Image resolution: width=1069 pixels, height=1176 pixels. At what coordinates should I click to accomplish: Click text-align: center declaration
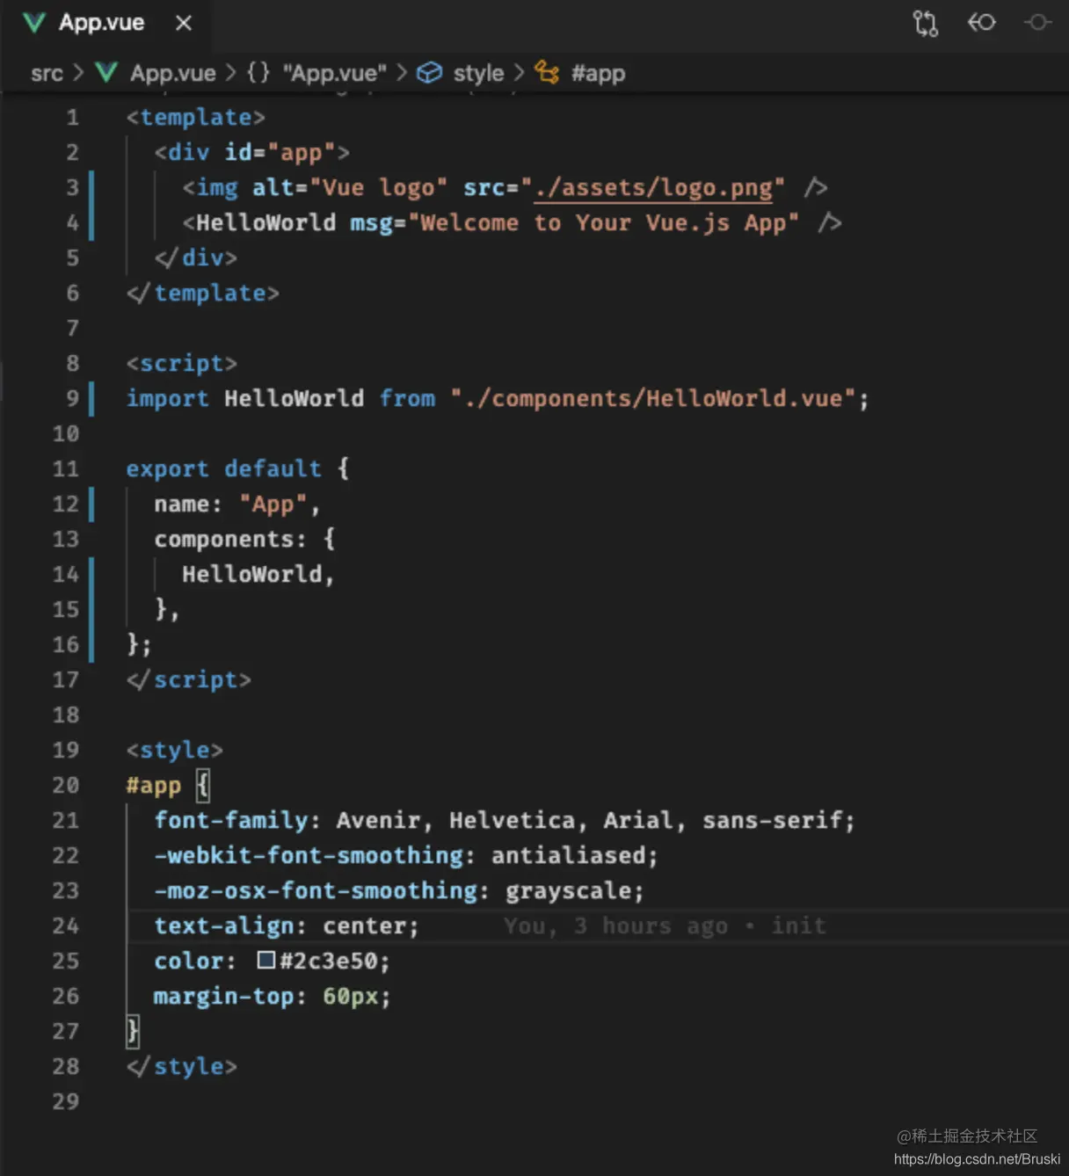(x=287, y=926)
